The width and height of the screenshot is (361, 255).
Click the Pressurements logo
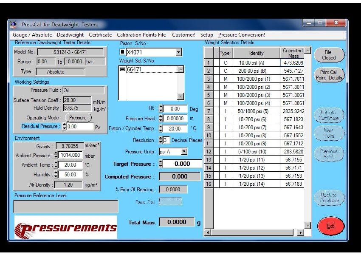65,227
